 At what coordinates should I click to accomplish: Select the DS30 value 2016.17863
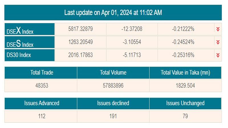click(x=81, y=55)
